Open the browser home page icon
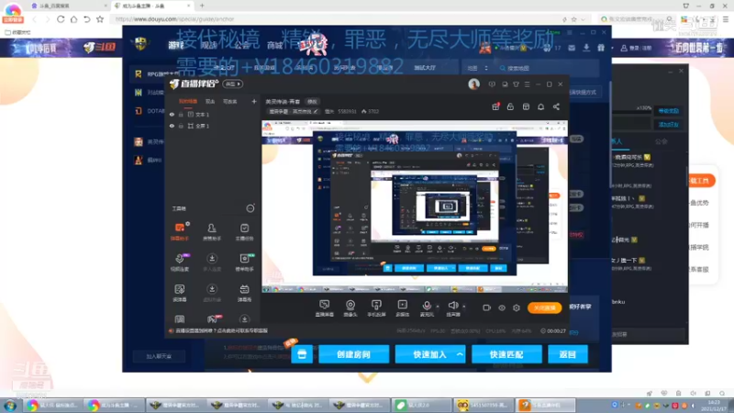 point(74,19)
